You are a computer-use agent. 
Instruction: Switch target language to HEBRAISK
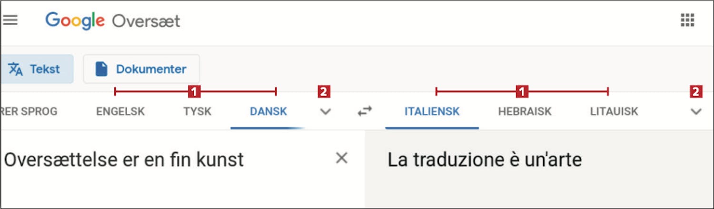(525, 112)
